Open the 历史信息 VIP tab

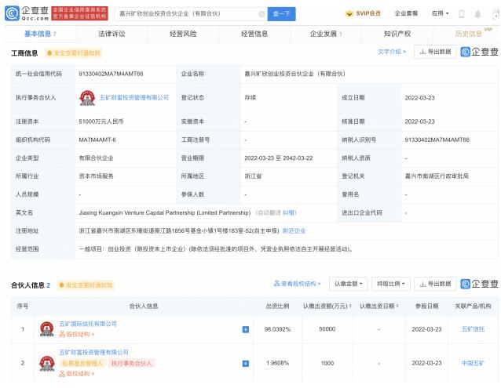coord(468,34)
